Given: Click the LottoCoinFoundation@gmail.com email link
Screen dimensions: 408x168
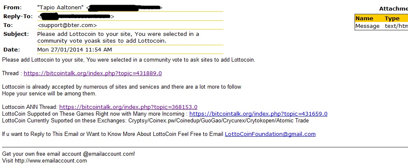Looking at the screenshot, I should (270, 134).
